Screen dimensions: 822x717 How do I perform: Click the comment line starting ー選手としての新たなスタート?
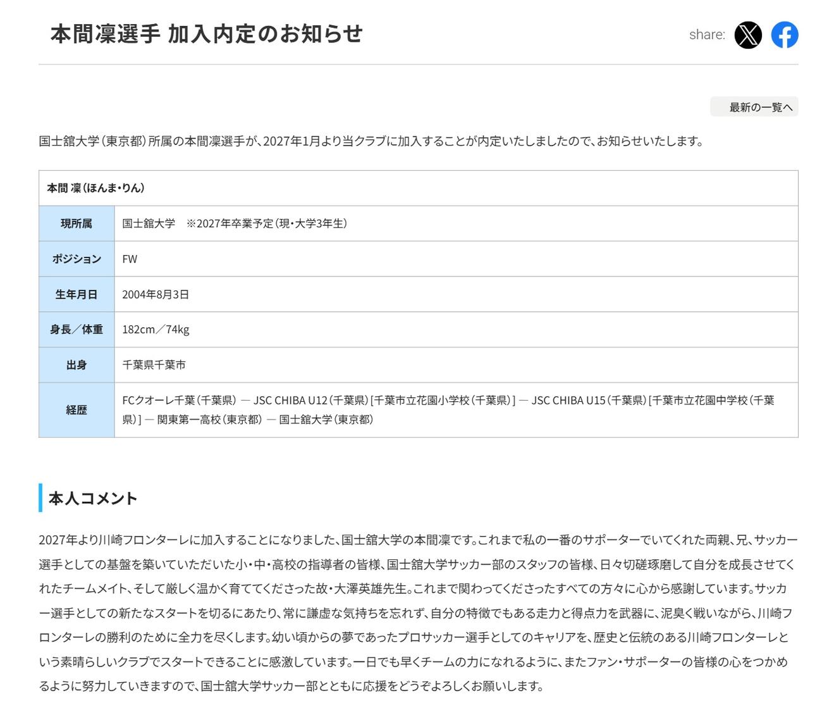415,613
